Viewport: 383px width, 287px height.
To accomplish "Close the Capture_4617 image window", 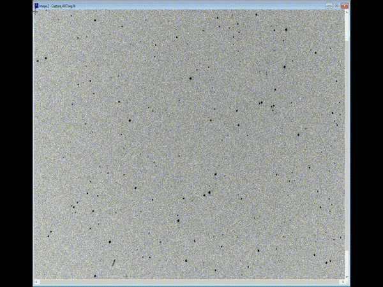I will pyautogui.click(x=345, y=5).
